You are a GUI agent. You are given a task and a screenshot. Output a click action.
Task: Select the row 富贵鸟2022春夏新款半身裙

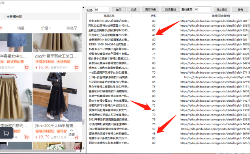click(x=109, y=91)
